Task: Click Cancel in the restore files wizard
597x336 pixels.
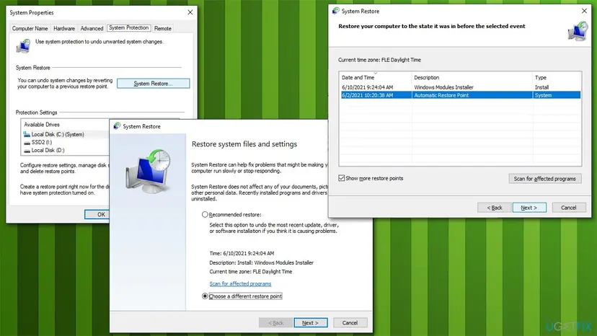Action: [x=350, y=323]
